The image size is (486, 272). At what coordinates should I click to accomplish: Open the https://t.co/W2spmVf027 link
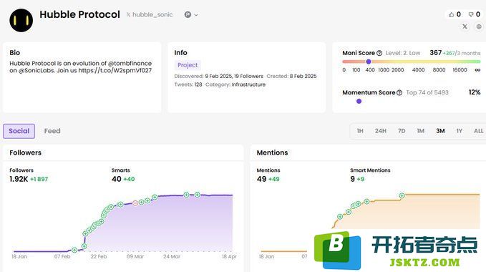click(115, 71)
